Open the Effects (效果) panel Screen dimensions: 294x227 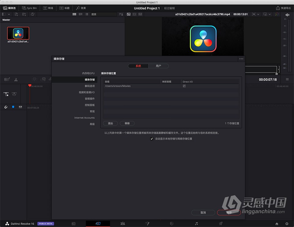click(81, 8)
